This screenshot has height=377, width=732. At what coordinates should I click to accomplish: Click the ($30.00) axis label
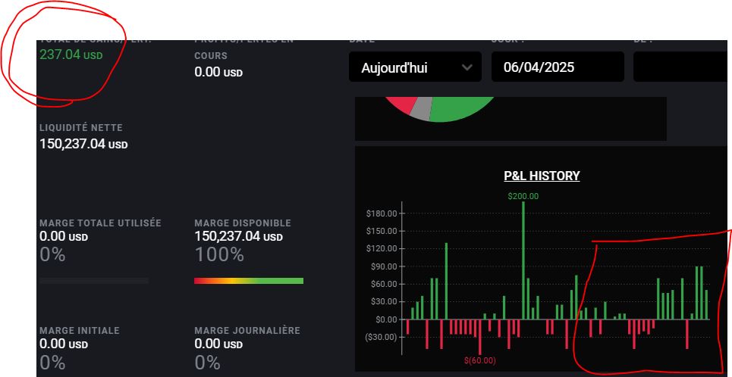coord(381,337)
